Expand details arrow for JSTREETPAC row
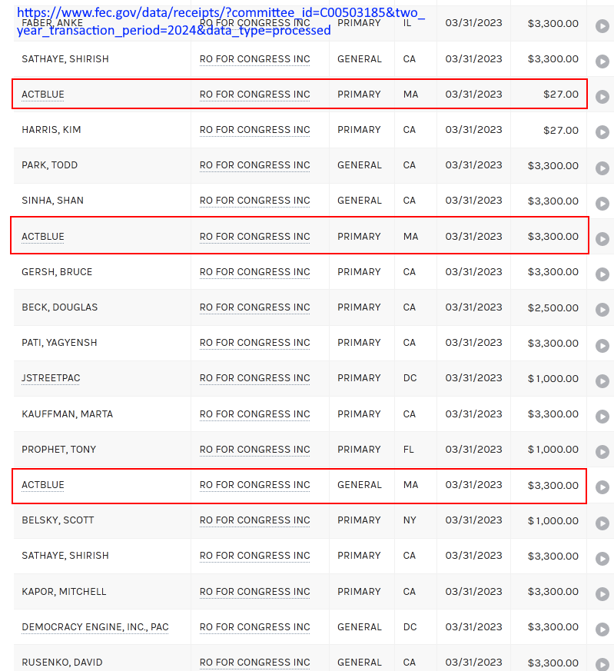This screenshot has width=614, height=671. (x=602, y=381)
